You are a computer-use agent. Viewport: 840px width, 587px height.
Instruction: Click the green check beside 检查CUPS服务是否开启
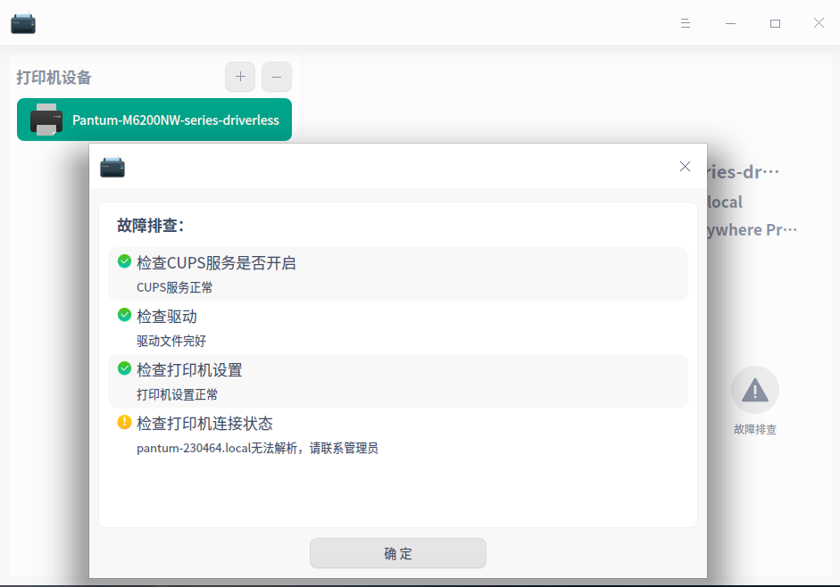coord(124,260)
